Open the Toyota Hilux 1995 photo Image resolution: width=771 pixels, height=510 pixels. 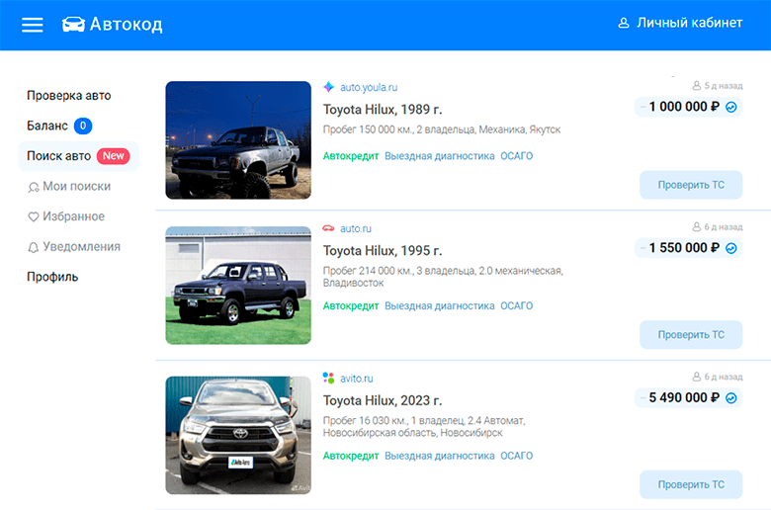click(238, 286)
